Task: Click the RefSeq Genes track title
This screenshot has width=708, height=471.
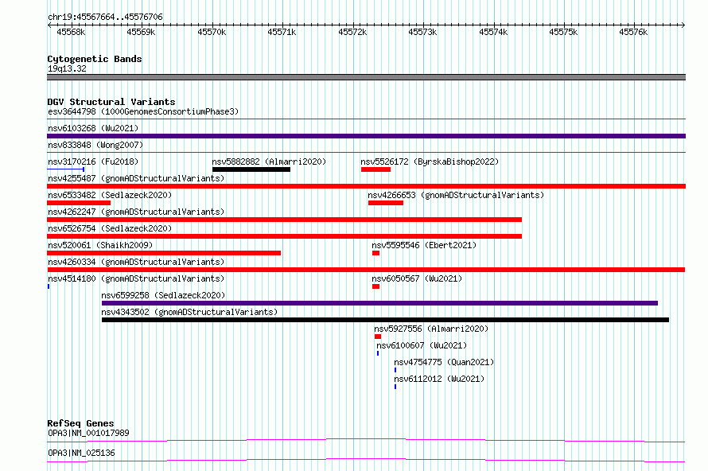Action: 80,423
